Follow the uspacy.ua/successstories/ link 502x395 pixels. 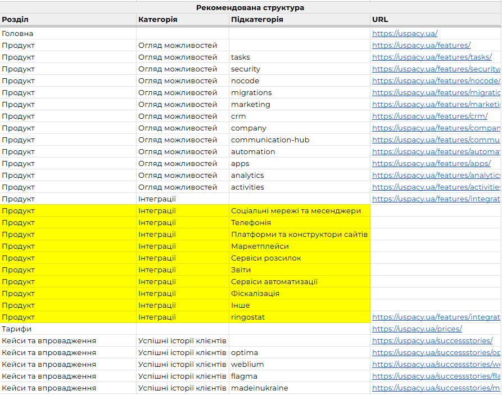click(432, 341)
